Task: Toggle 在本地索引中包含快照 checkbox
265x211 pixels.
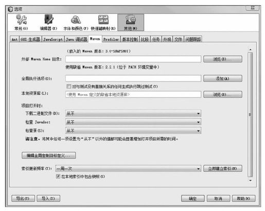Action: pos(58,176)
